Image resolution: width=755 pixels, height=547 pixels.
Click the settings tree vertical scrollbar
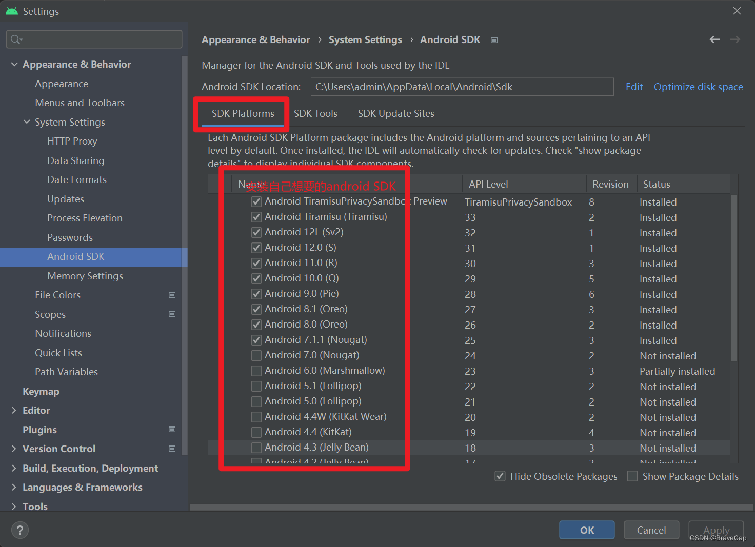click(185, 255)
